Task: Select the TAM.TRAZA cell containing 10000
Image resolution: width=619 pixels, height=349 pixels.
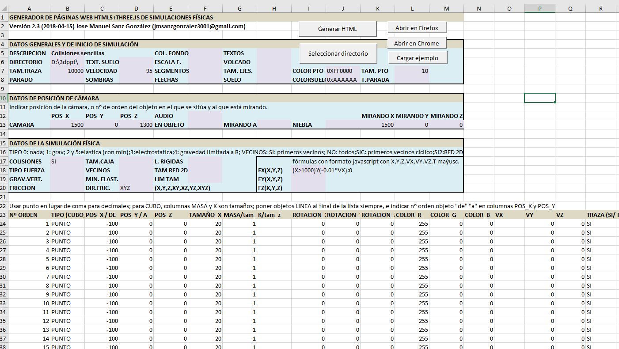Action: click(x=67, y=71)
